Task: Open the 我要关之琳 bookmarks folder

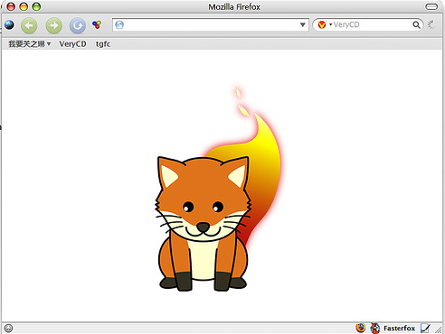Action: click(x=29, y=44)
